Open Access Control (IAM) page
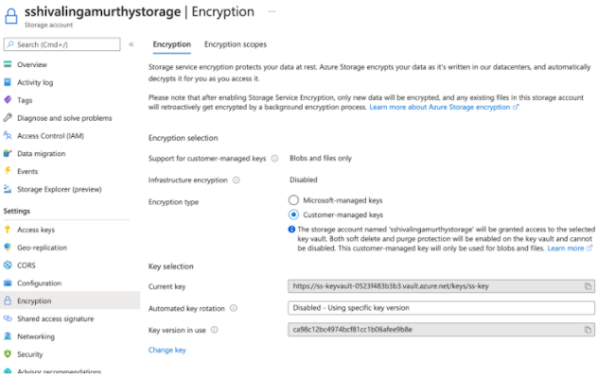The image size is (615, 377). pyautogui.click(x=50, y=136)
